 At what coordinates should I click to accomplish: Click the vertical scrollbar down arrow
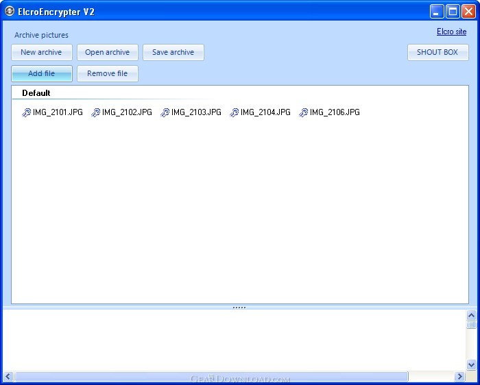(471, 364)
